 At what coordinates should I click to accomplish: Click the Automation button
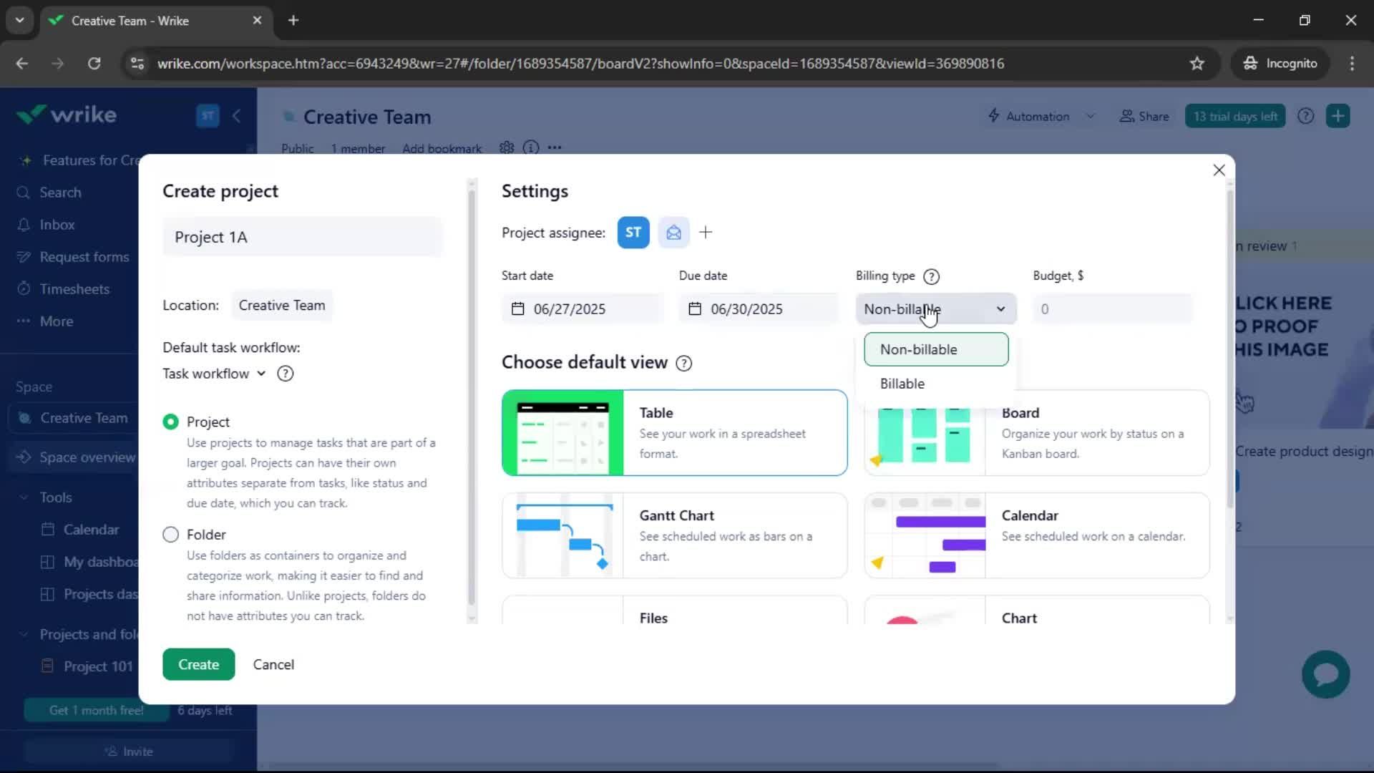(1028, 116)
